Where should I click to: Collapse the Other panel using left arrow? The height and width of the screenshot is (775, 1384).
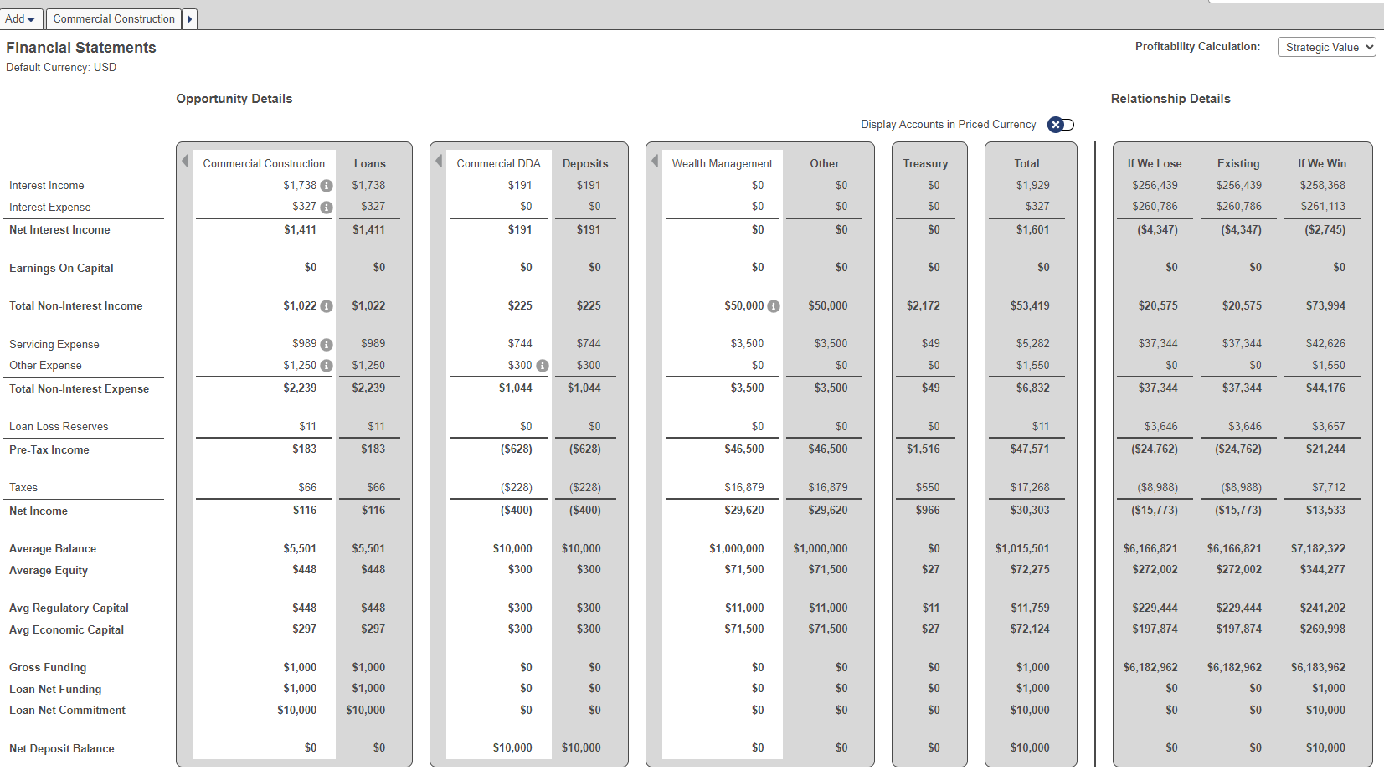[x=655, y=161]
